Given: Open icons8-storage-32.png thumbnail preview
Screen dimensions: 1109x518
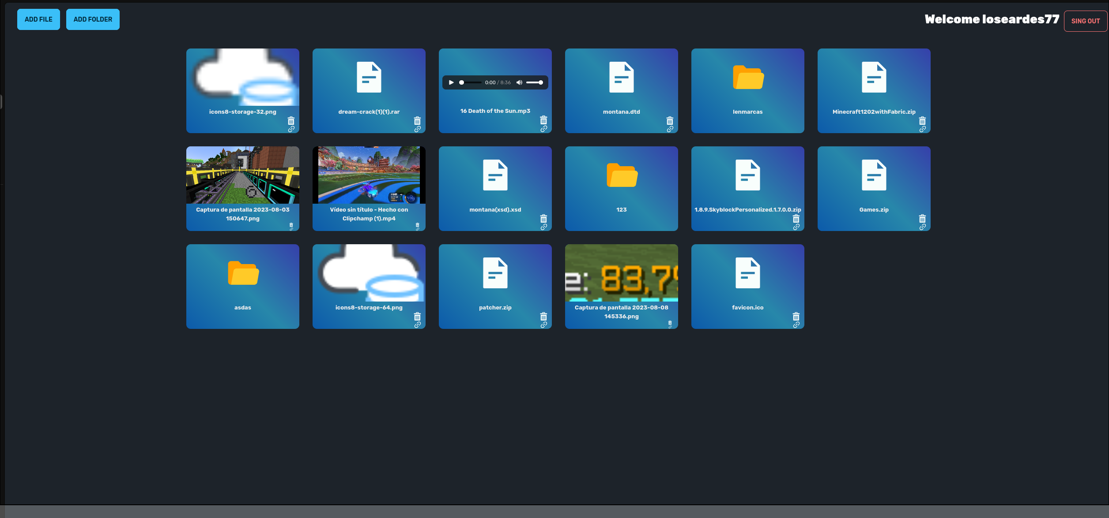Looking at the screenshot, I should click(x=242, y=77).
